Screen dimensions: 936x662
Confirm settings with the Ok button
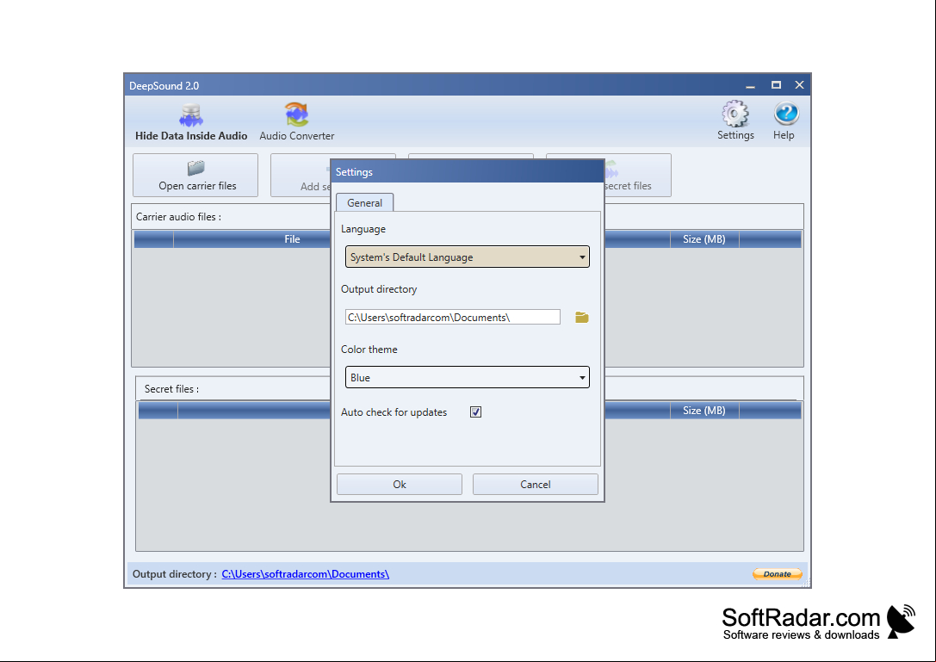pyautogui.click(x=400, y=484)
